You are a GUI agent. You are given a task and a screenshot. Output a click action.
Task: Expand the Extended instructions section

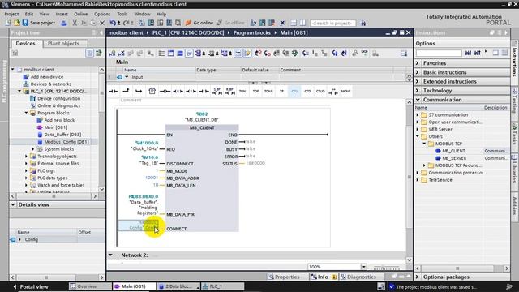pyautogui.click(x=418, y=81)
